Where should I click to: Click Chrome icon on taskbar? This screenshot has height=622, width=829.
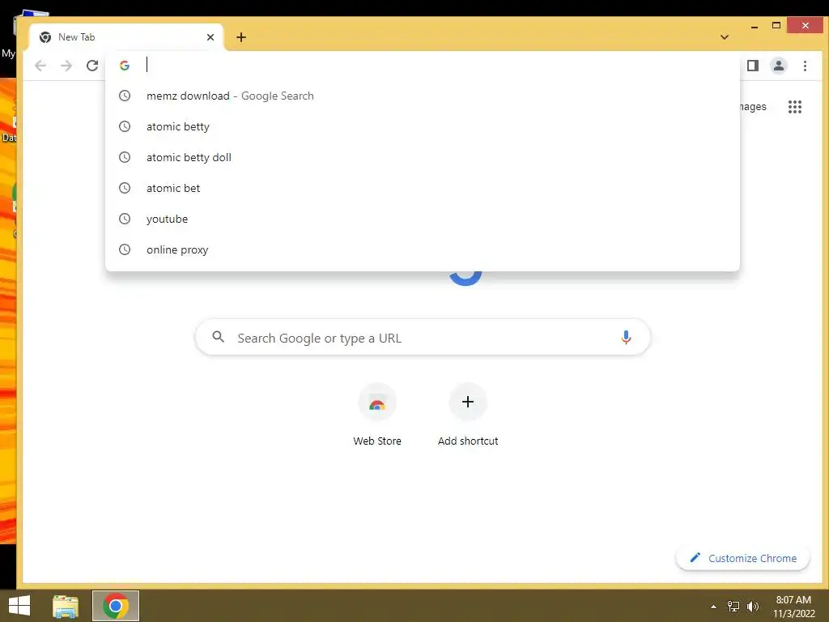[116, 606]
